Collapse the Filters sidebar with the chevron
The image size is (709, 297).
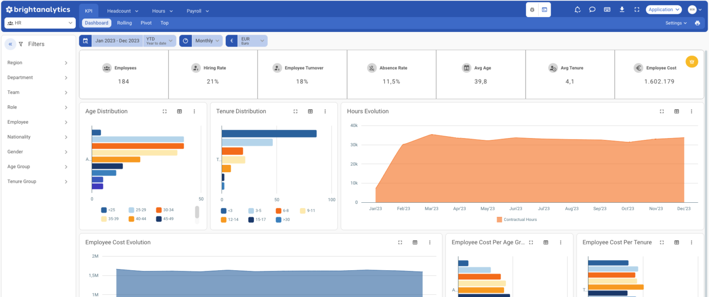coord(10,43)
